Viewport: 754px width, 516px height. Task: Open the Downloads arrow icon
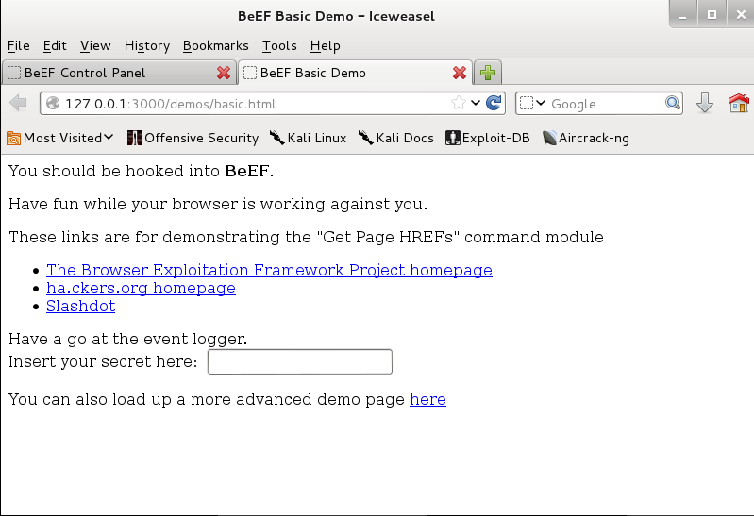705,103
